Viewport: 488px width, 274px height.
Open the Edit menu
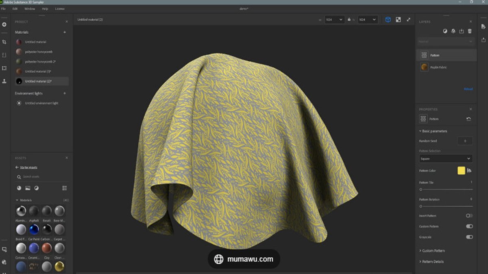click(x=15, y=9)
